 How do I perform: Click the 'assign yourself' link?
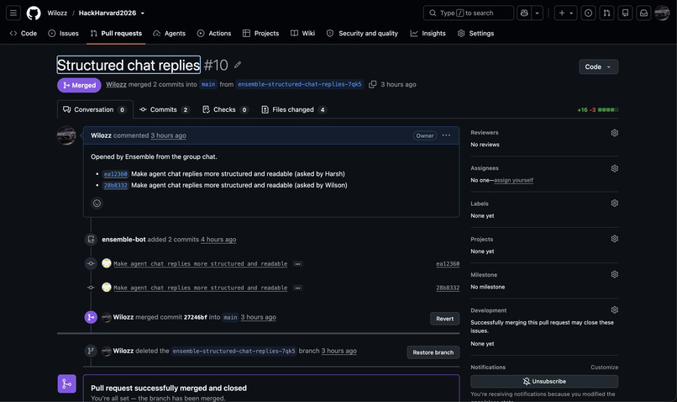(514, 180)
